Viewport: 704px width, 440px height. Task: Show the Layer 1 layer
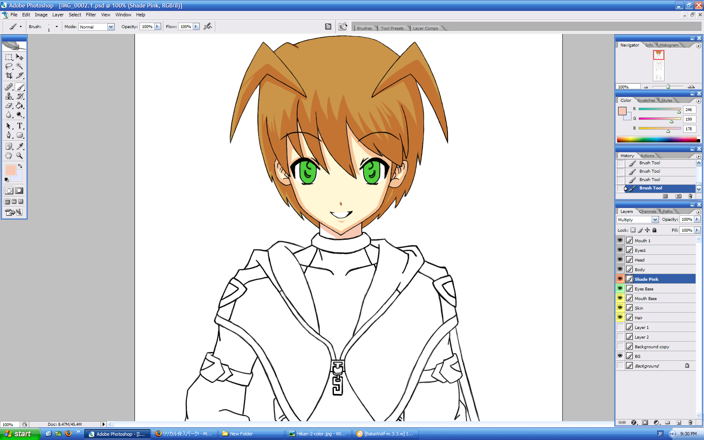click(x=620, y=327)
